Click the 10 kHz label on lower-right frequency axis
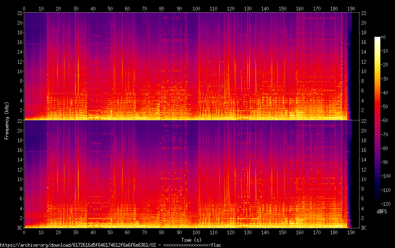 (364, 179)
